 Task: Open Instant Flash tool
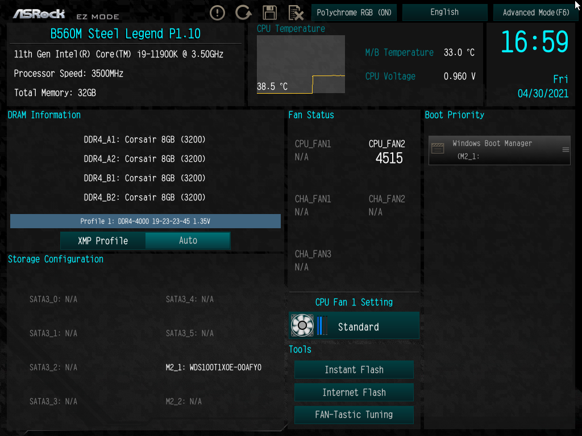(354, 370)
